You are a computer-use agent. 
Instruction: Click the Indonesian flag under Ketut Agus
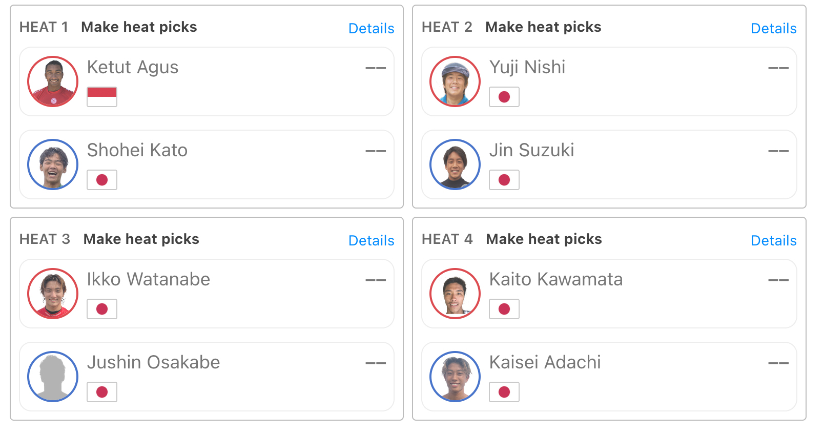point(102,97)
